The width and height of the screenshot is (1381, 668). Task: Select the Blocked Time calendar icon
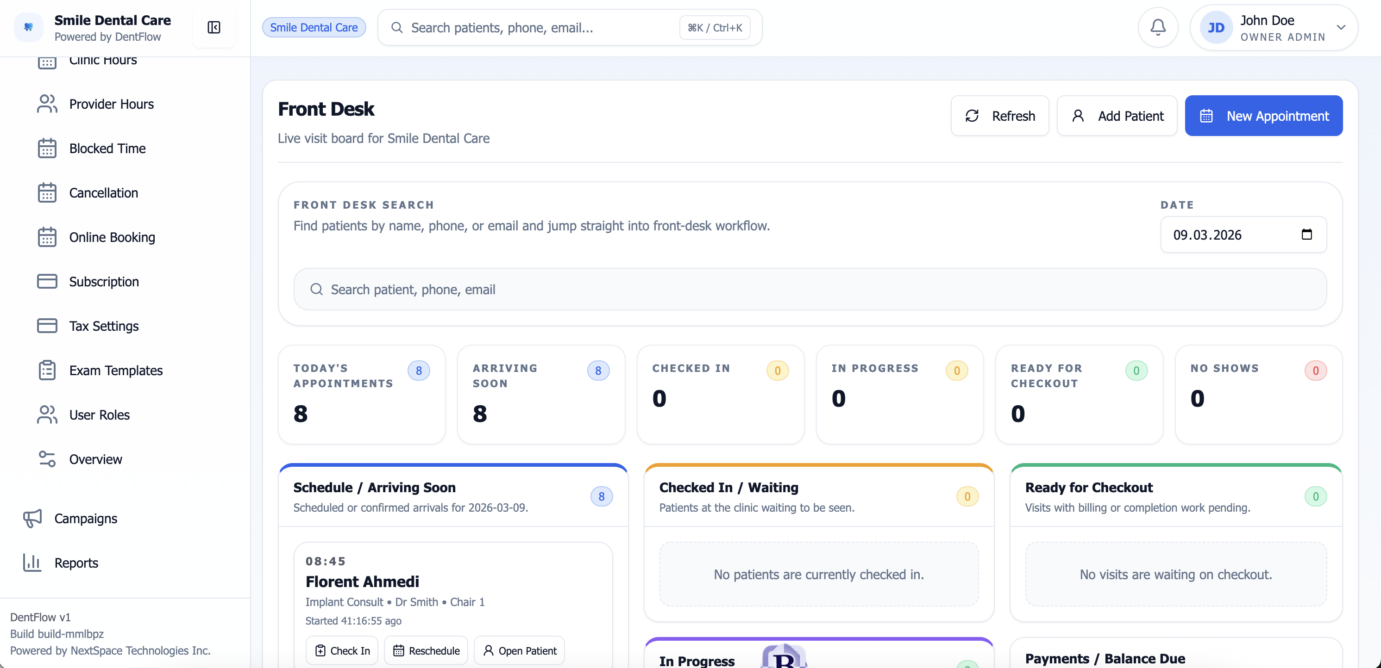tap(47, 148)
